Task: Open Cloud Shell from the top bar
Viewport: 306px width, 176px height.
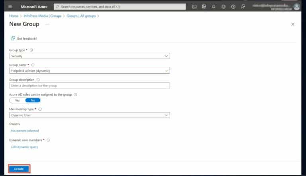Action: (x=194, y=7)
